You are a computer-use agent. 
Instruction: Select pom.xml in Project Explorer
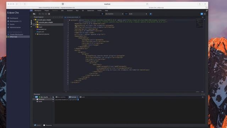(41, 32)
